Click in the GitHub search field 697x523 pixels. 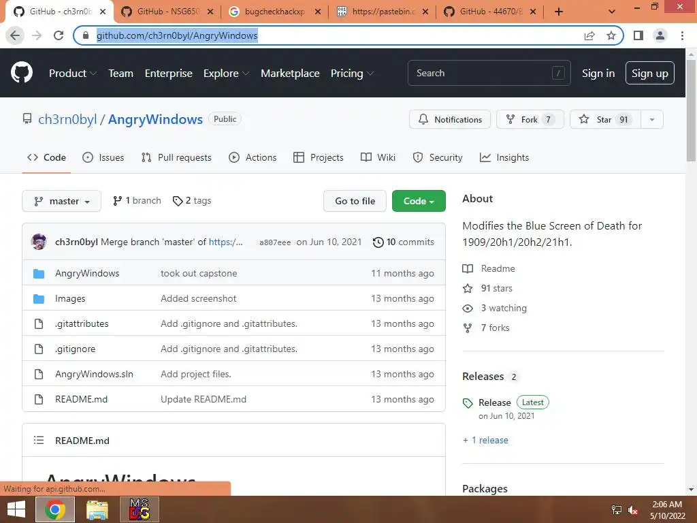click(x=489, y=73)
